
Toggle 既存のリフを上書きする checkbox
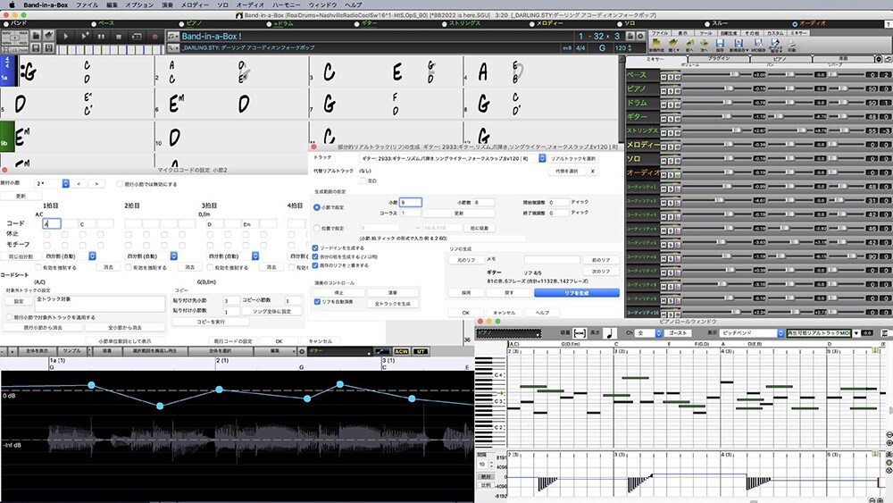(315, 265)
